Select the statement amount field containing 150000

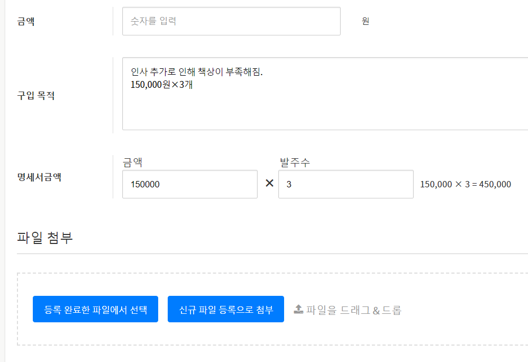click(x=189, y=184)
